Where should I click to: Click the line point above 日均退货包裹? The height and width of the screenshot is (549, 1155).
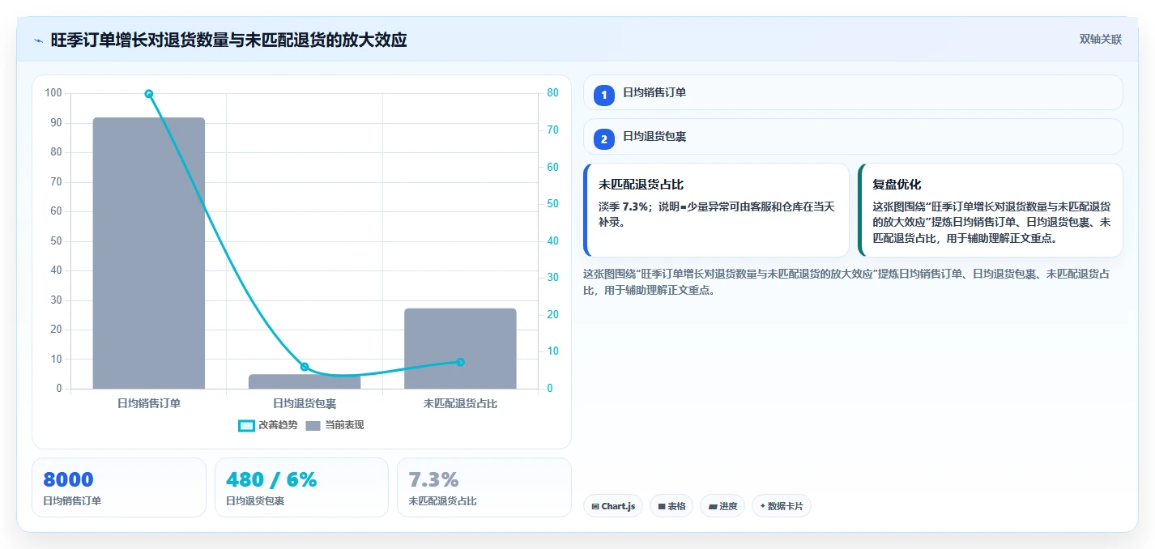tap(305, 367)
